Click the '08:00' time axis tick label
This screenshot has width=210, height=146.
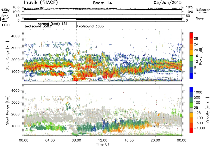click(76, 140)
